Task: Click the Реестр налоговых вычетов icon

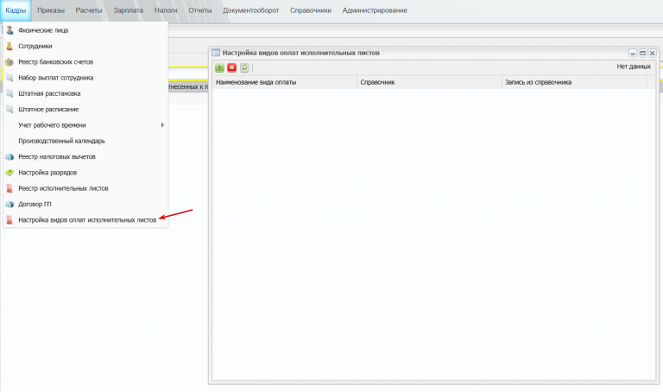Action: (9, 157)
